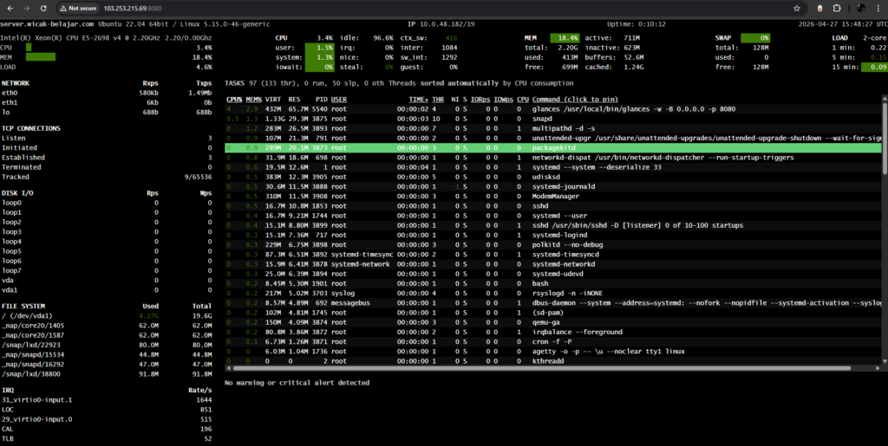Click the TASKS 97 summary line
Image resolution: width=888 pixels, height=446 pixels.
(399, 83)
